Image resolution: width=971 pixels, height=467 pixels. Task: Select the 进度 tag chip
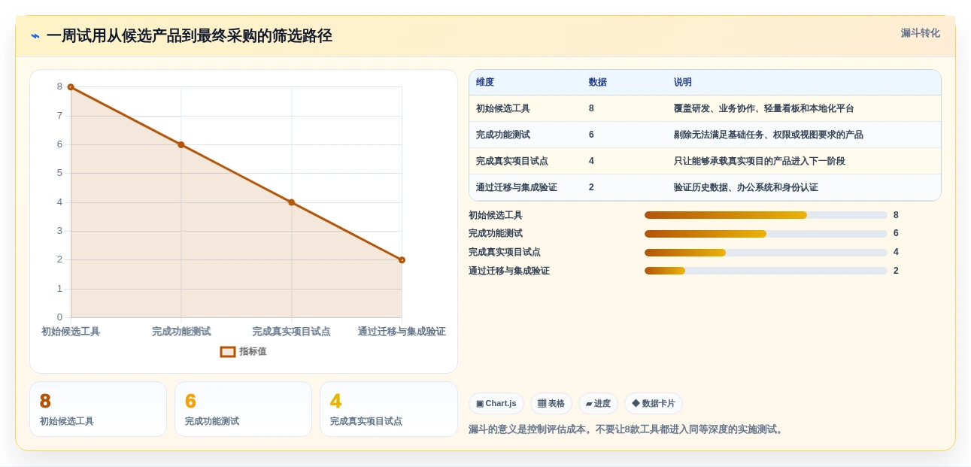point(598,404)
